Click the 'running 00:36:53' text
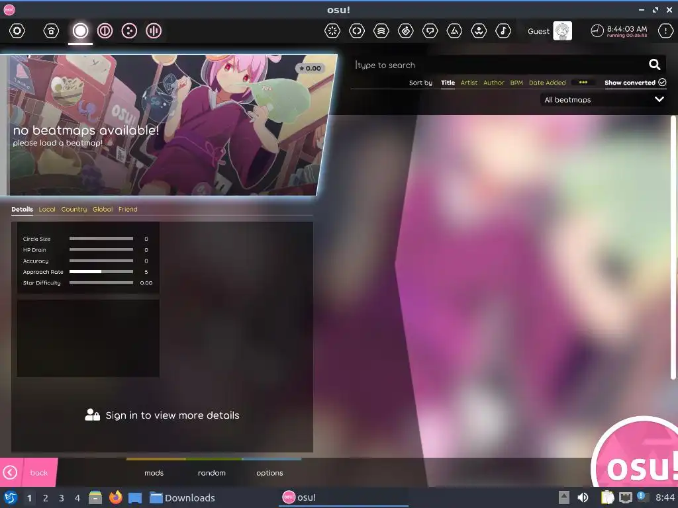This screenshot has height=508, width=678. click(626, 36)
